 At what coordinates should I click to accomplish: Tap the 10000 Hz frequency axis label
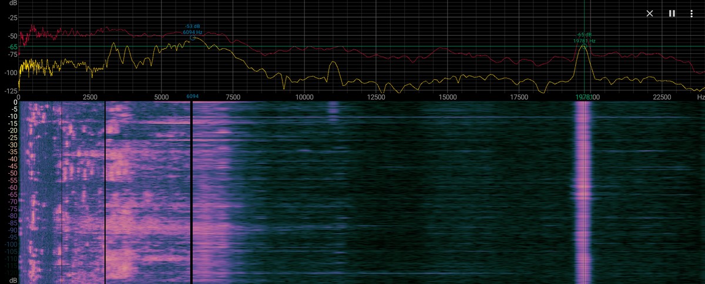point(304,97)
